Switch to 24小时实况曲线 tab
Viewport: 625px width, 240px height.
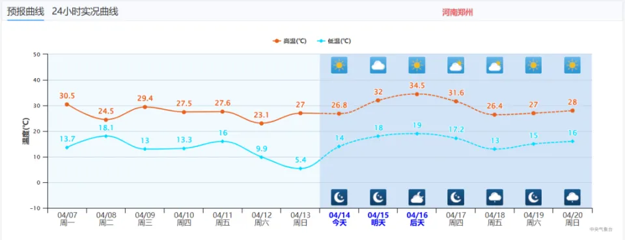pos(85,12)
